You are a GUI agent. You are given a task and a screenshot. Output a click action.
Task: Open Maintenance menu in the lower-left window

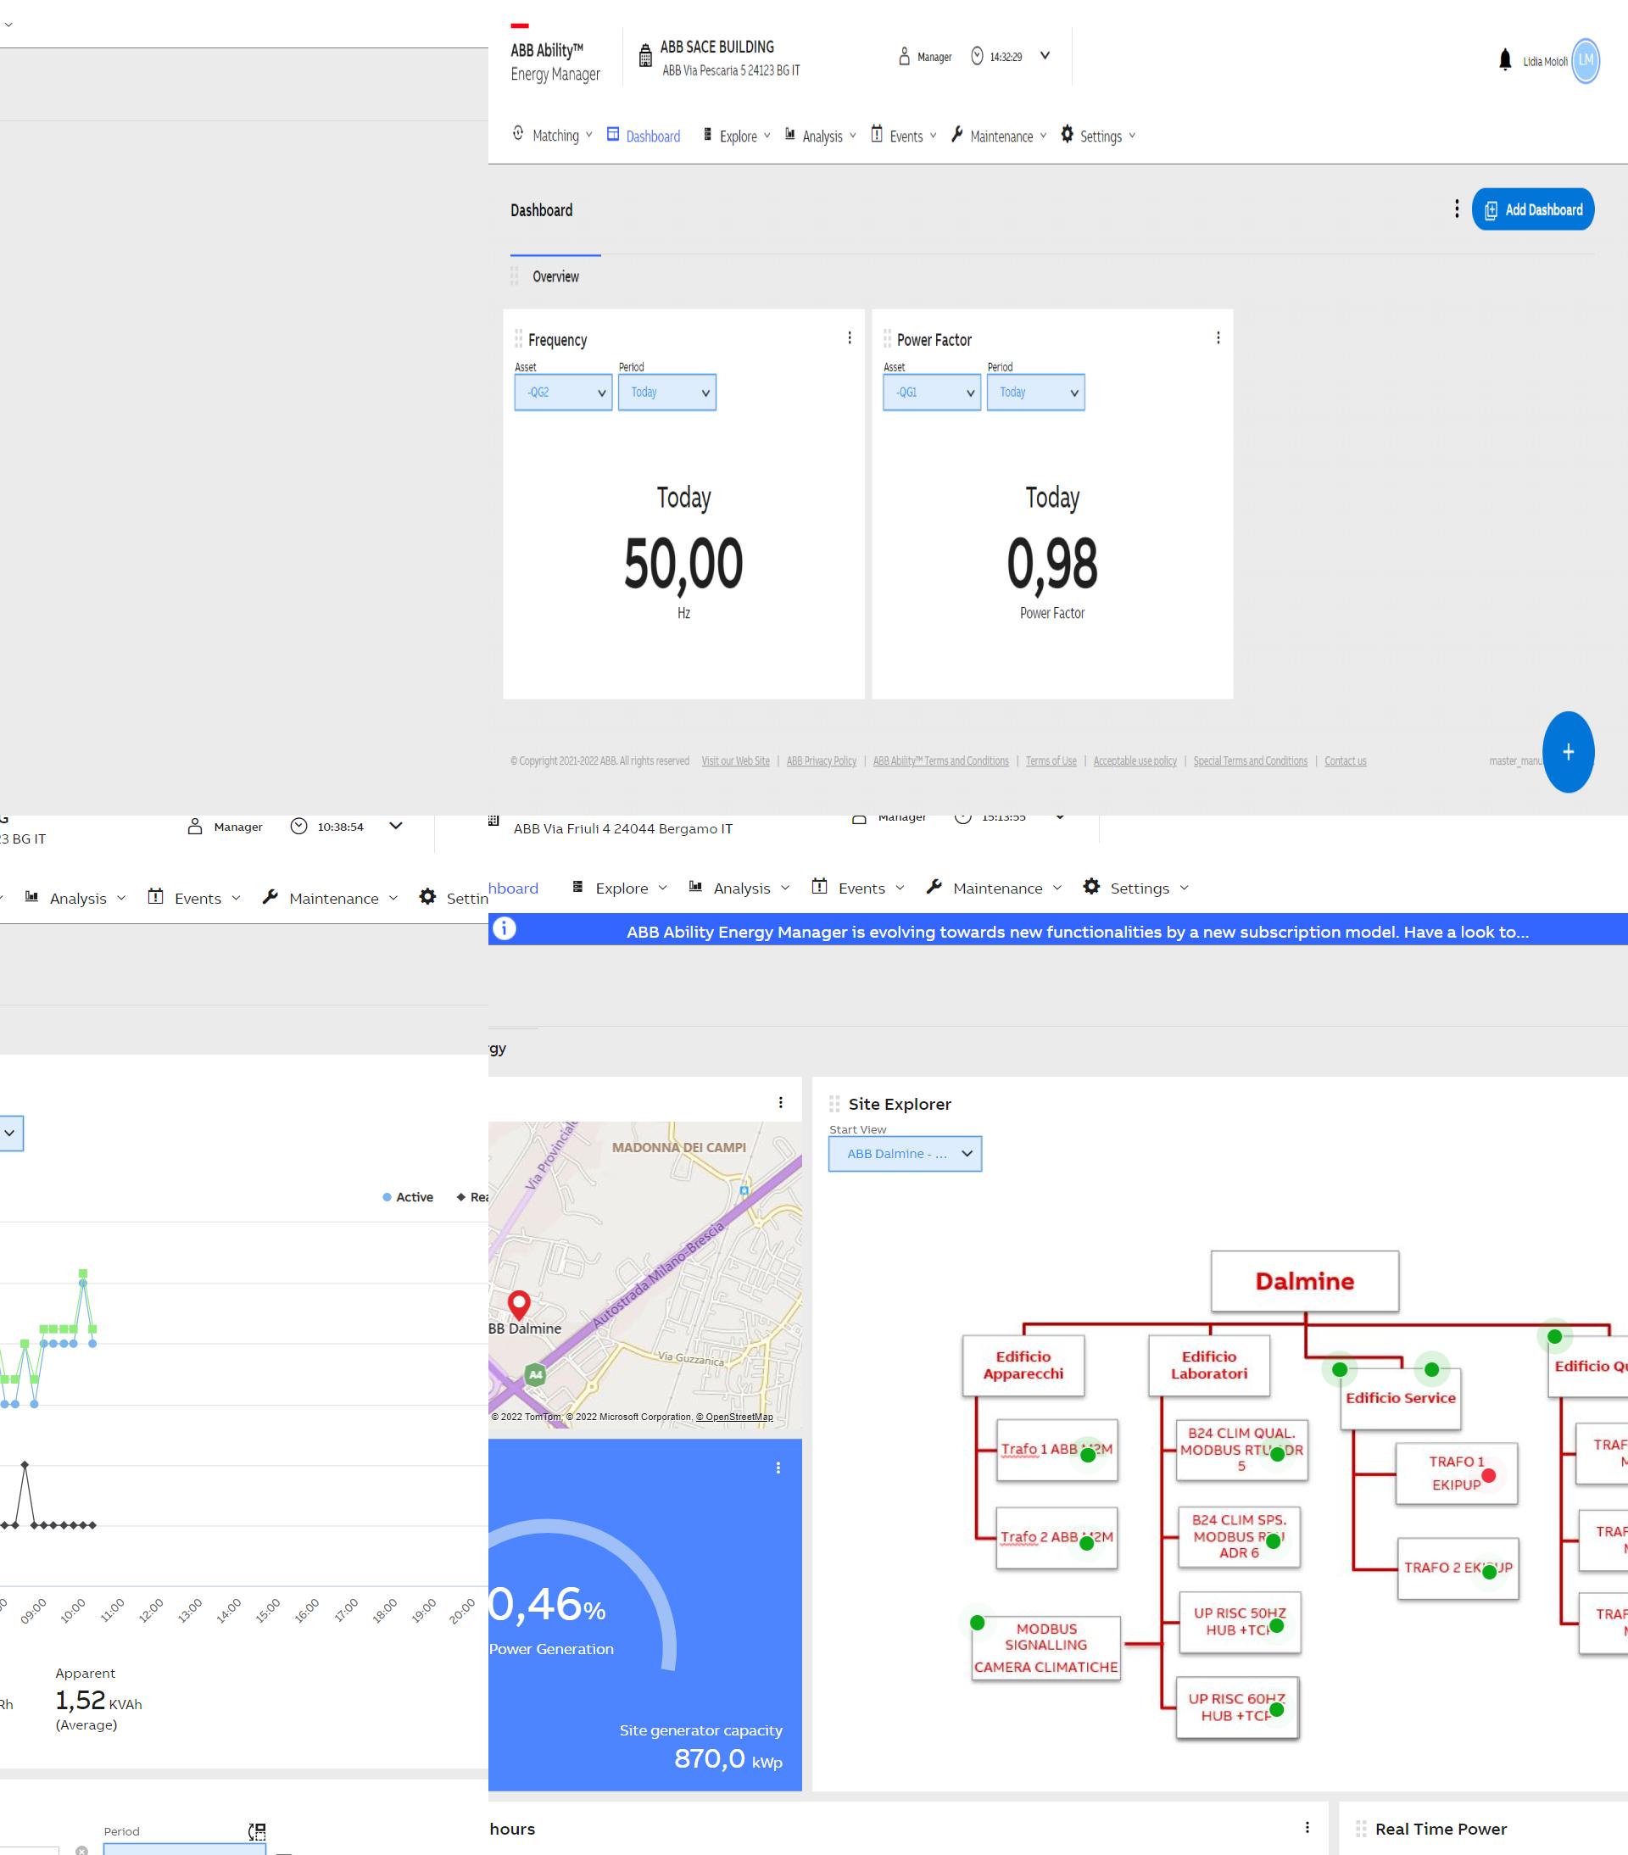coord(331,898)
